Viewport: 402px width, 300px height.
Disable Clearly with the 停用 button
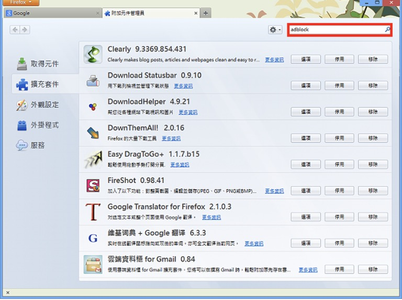339,60
